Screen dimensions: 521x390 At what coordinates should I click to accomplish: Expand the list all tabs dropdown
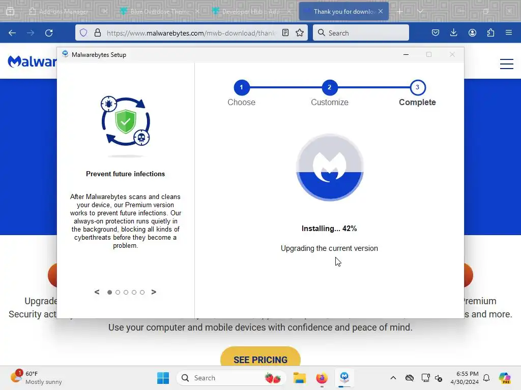coord(420,11)
